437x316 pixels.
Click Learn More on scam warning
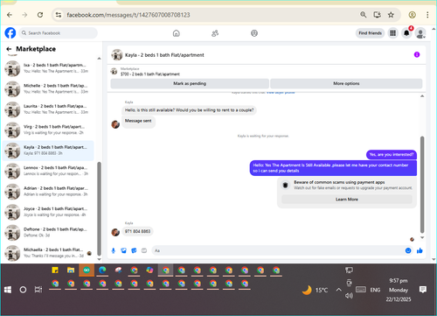[347, 200]
